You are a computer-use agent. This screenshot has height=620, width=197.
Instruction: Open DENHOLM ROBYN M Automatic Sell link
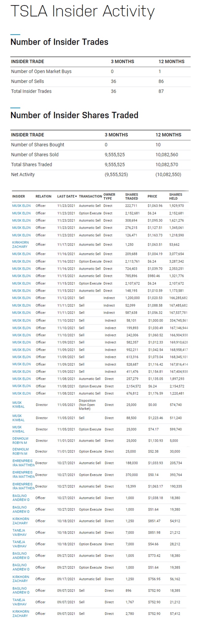point(20,441)
